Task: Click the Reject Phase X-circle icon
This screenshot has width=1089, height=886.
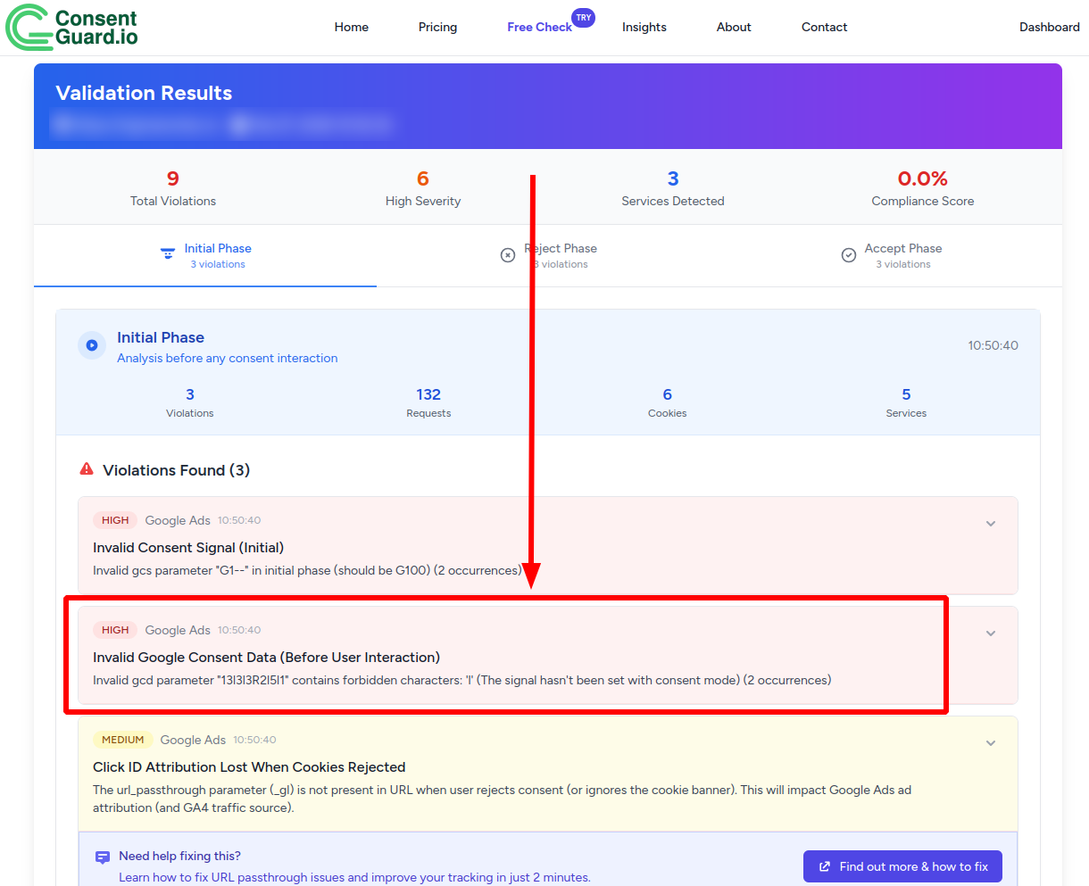Action: [508, 255]
